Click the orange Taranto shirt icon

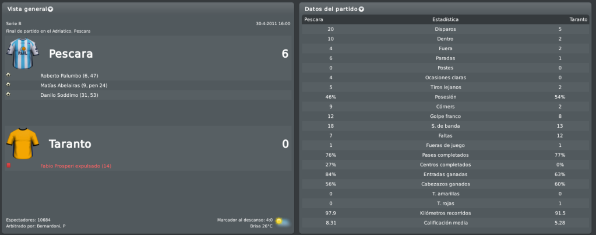22,143
